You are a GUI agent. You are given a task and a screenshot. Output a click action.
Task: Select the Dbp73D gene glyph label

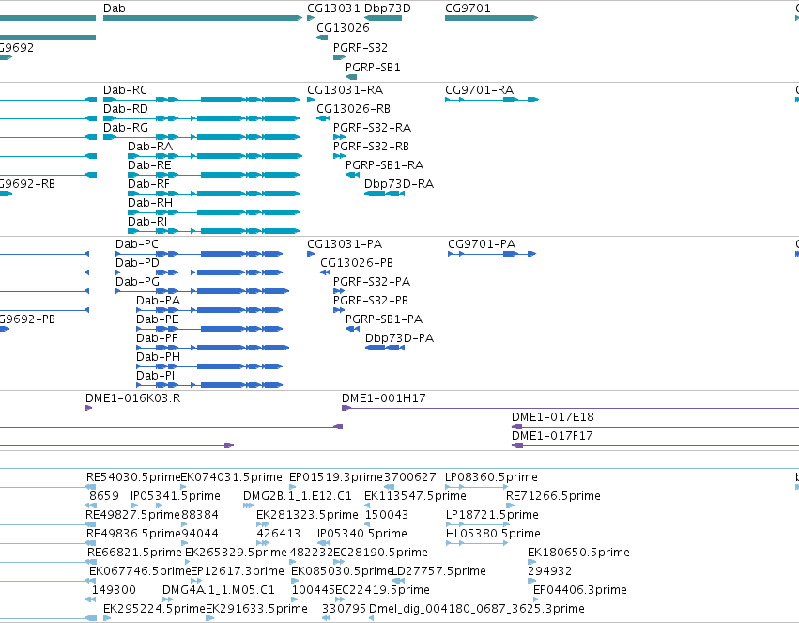click(x=387, y=8)
